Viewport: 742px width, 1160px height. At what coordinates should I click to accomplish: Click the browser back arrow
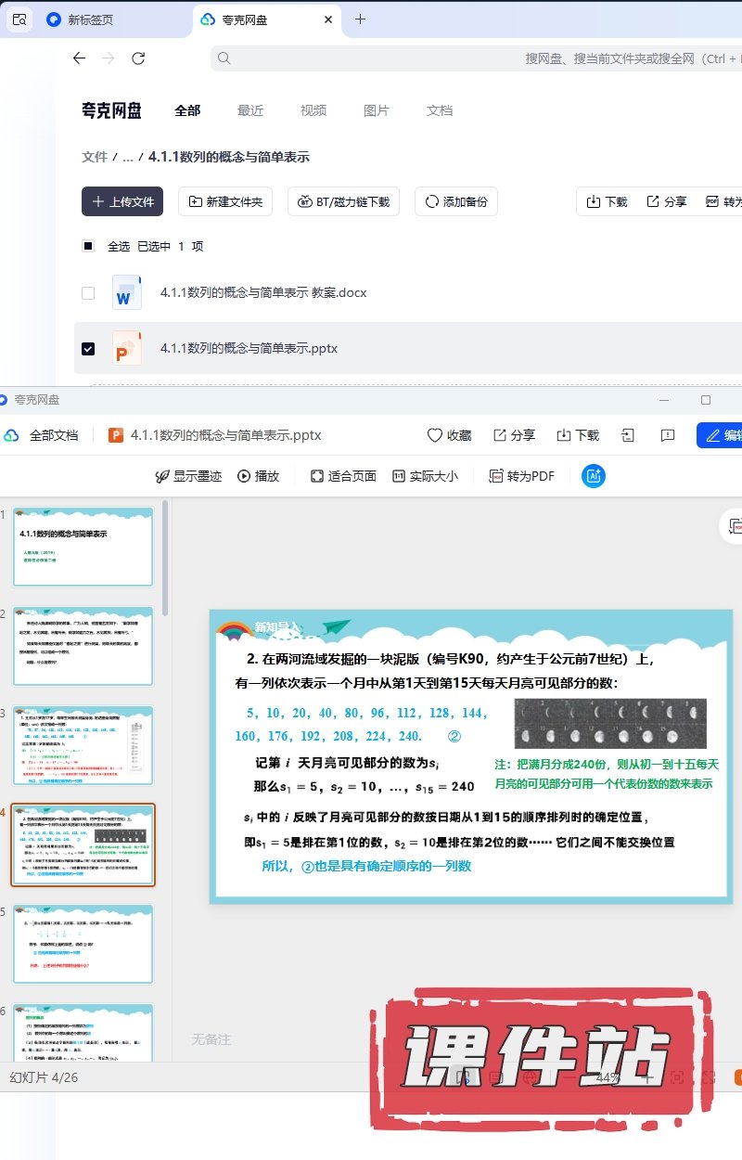[80, 58]
